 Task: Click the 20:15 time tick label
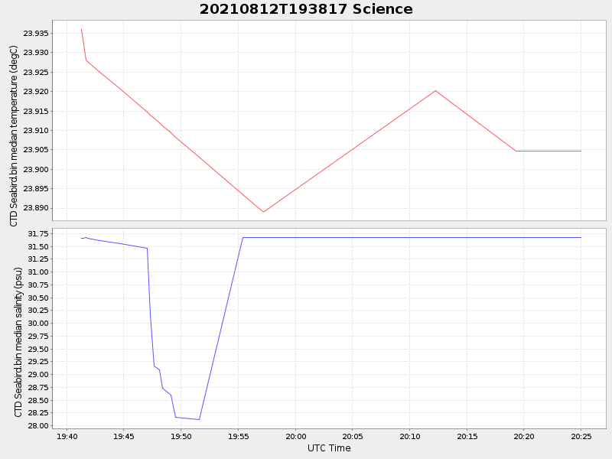[467, 436]
